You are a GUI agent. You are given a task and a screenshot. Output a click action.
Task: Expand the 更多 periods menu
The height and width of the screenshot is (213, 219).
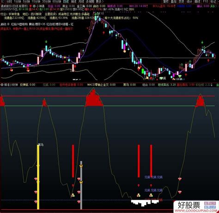[x=99, y=1]
